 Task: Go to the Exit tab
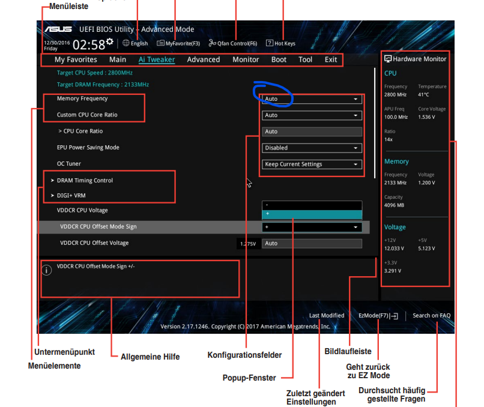click(331, 59)
